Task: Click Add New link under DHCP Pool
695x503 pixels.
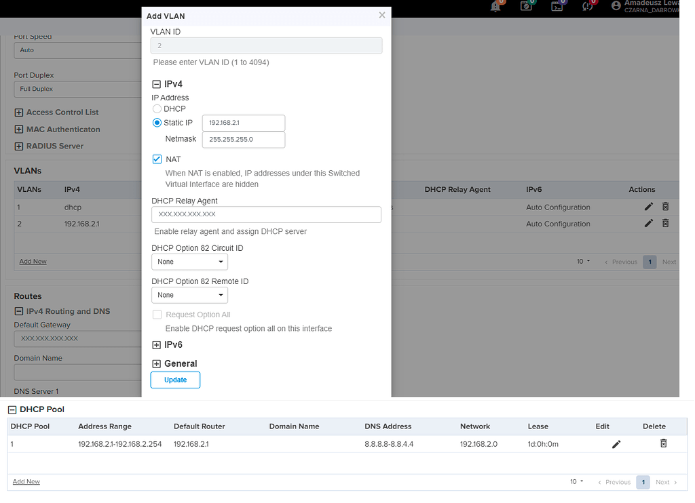Action: pos(26,481)
